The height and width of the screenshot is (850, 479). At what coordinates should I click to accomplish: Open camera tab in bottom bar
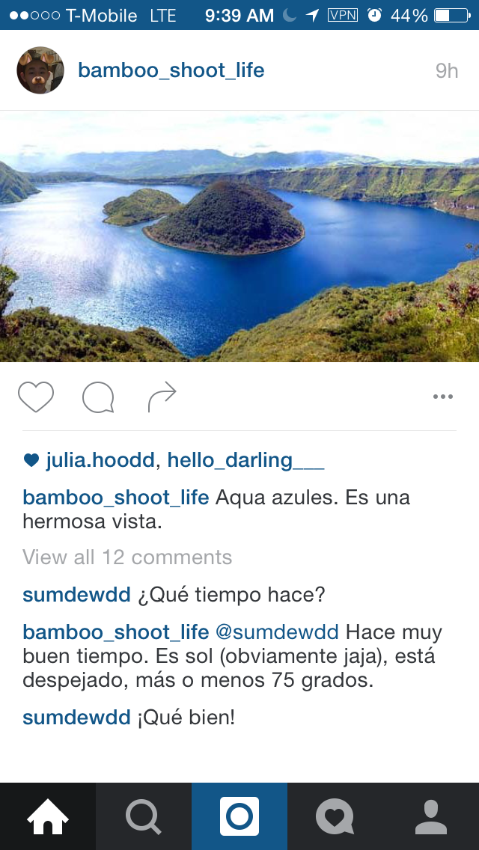[239, 816]
